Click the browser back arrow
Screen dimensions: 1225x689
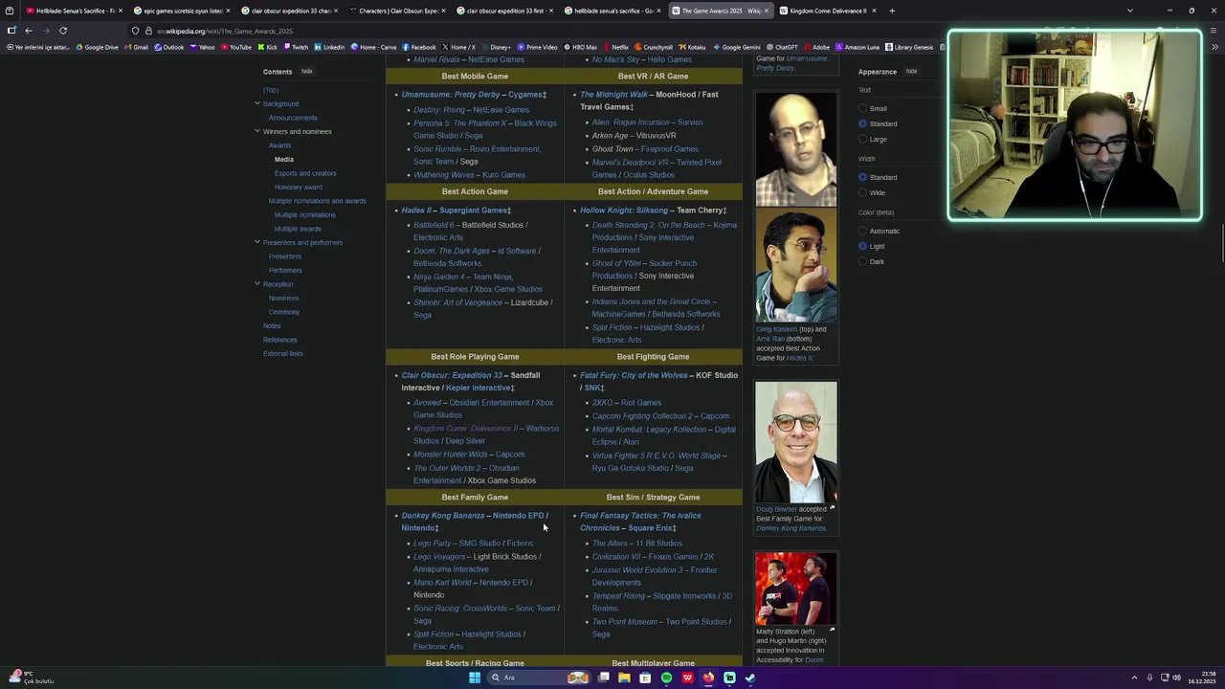coord(29,31)
